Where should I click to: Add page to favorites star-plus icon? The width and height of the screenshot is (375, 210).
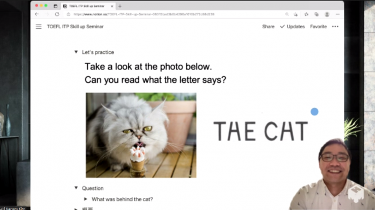coord(296,14)
